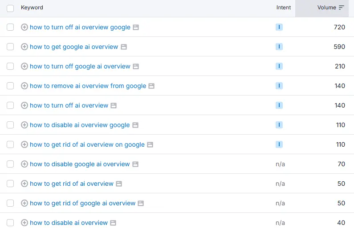Open keyword link 'how to get rid of ai overview on google'

click(x=87, y=145)
